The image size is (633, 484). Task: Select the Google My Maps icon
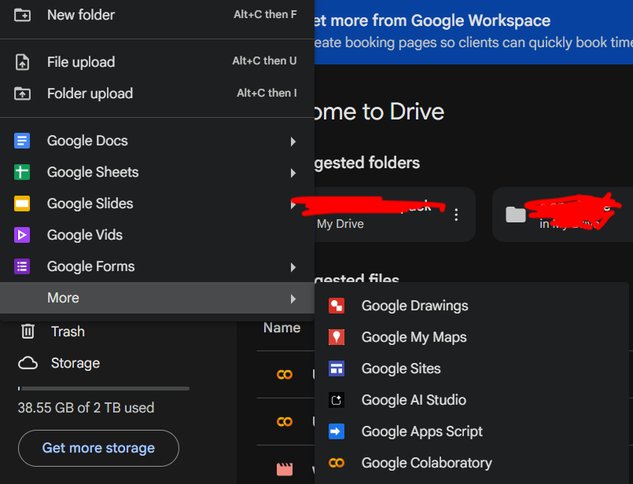(x=337, y=337)
